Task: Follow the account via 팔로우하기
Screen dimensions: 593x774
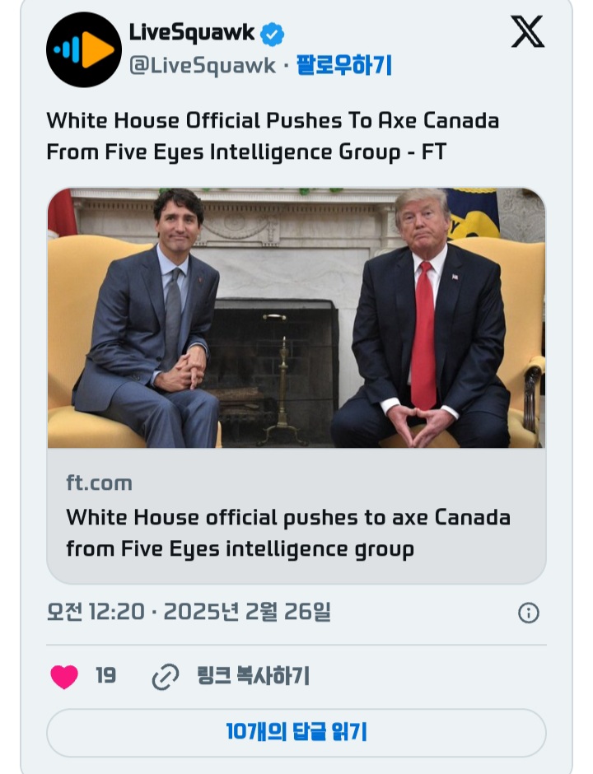Action: pyautogui.click(x=343, y=65)
